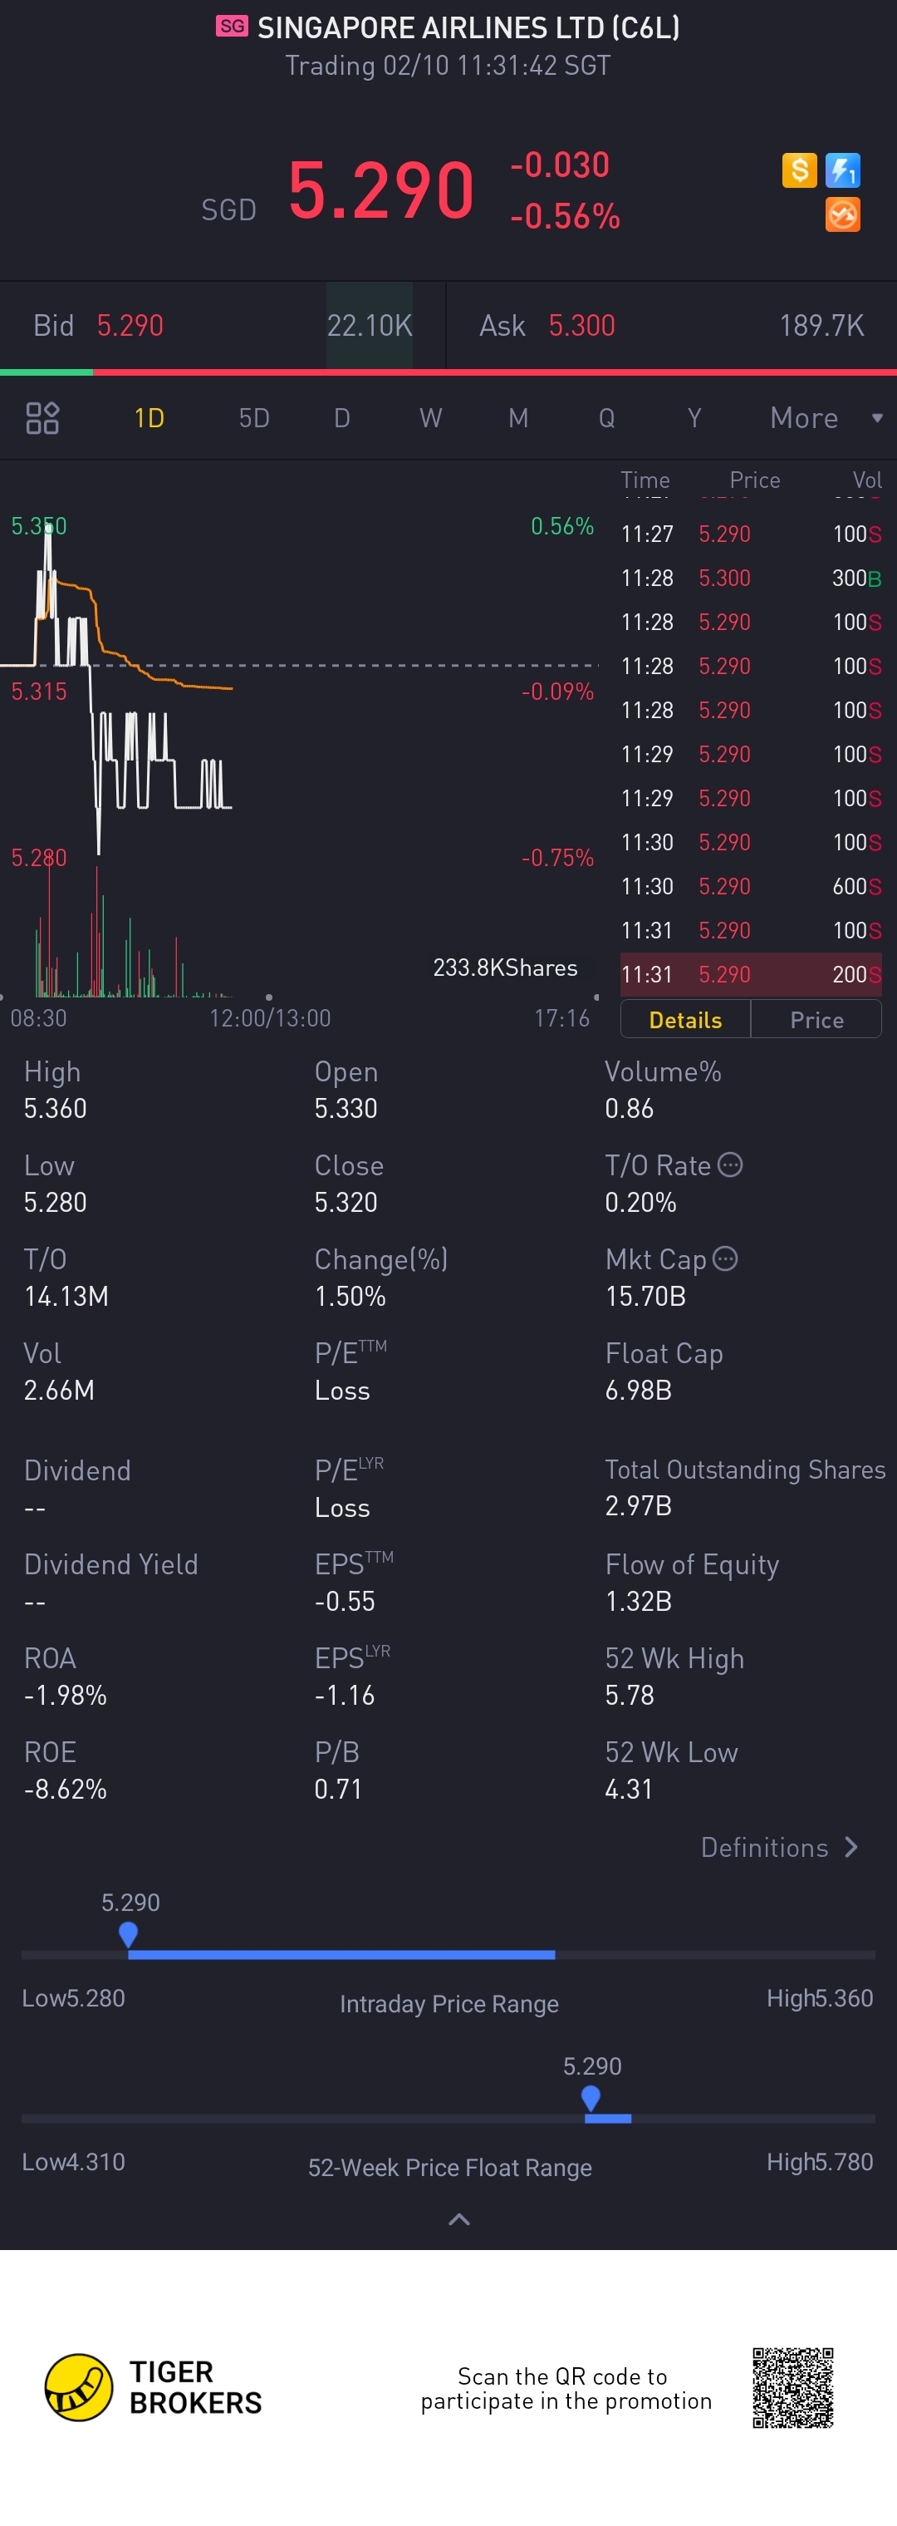Tap the Ask price 5.300
Screen dimensions: 897x2526
pos(581,326)
